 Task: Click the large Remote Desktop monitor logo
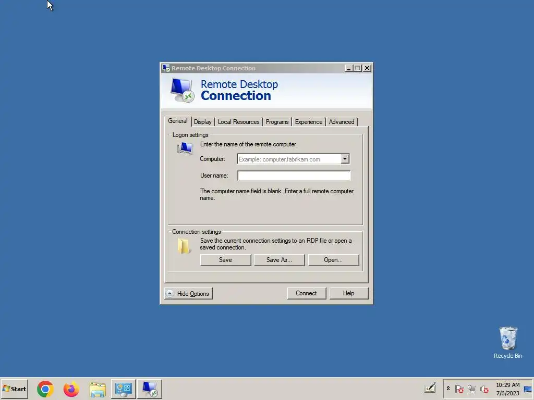tap(182, 91)
